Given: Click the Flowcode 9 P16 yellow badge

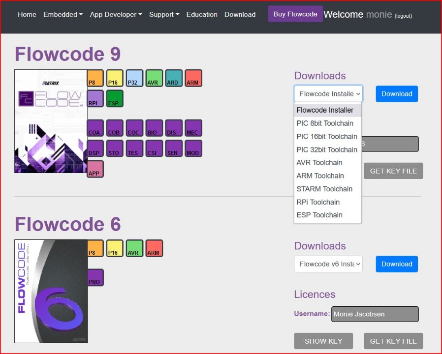Looking at the screenshot, I should point(115,78).
